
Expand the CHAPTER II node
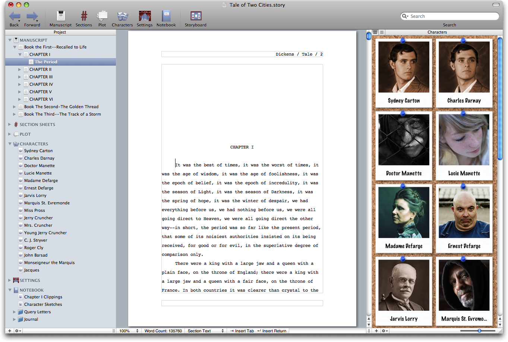[20, 69]
